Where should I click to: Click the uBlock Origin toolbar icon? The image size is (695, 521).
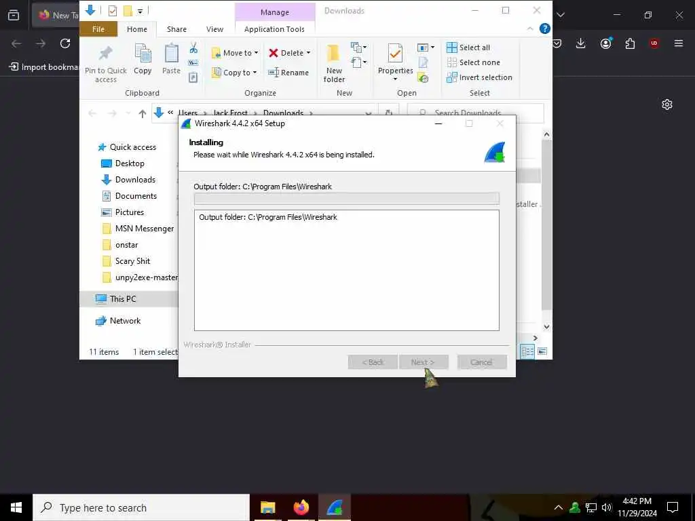click(654, 43)
